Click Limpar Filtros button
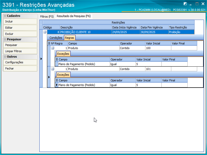 [20, 51]
